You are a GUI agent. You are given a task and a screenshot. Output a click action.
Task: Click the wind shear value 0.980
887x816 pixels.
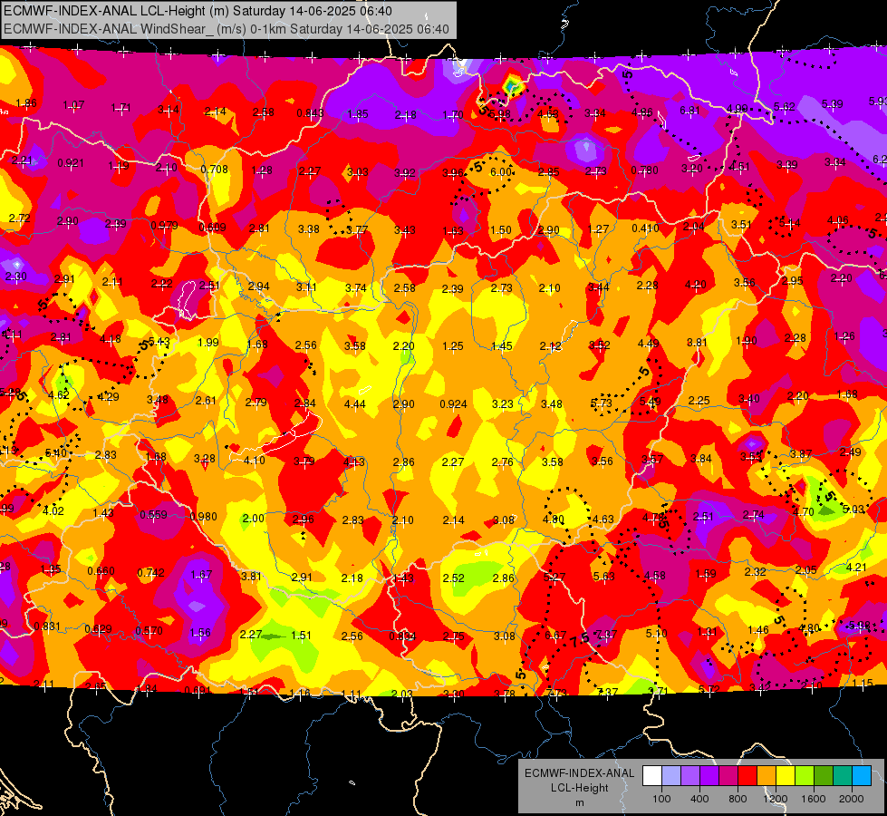coord(204,517)
